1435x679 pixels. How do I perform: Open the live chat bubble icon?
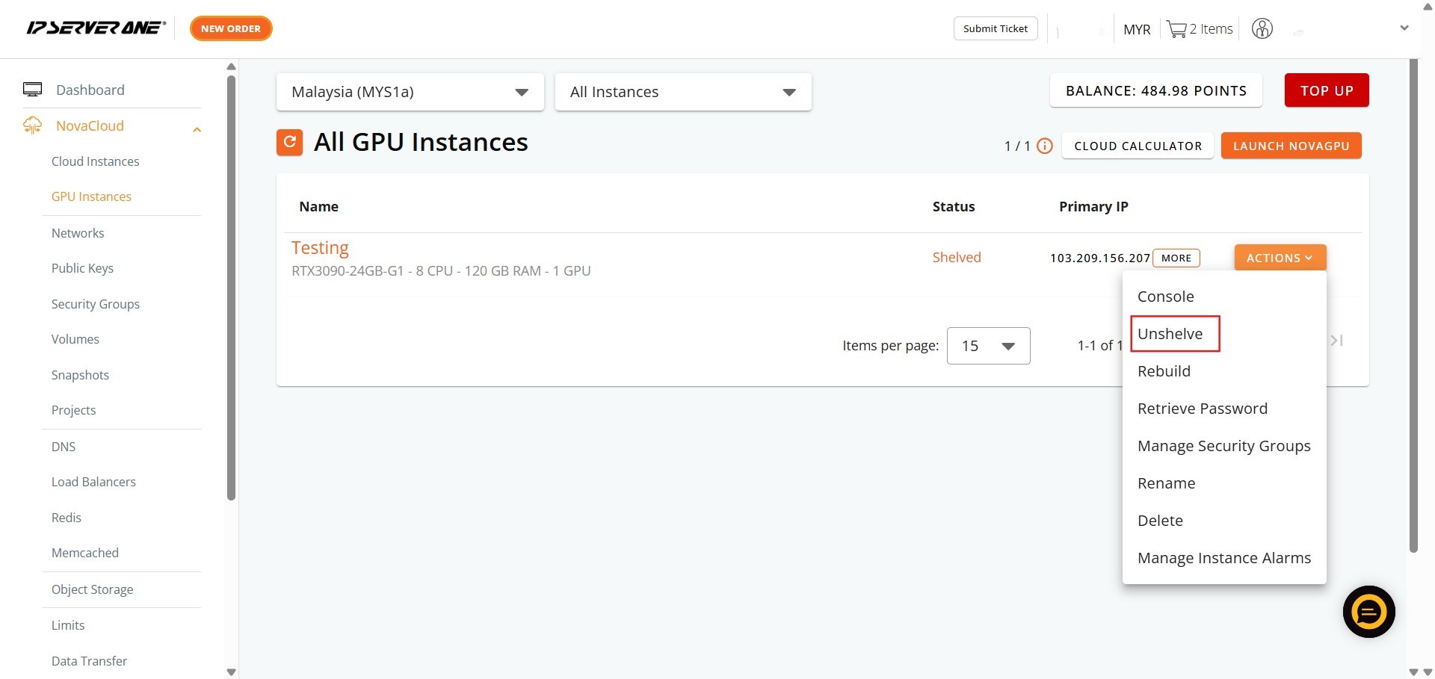1368,612
